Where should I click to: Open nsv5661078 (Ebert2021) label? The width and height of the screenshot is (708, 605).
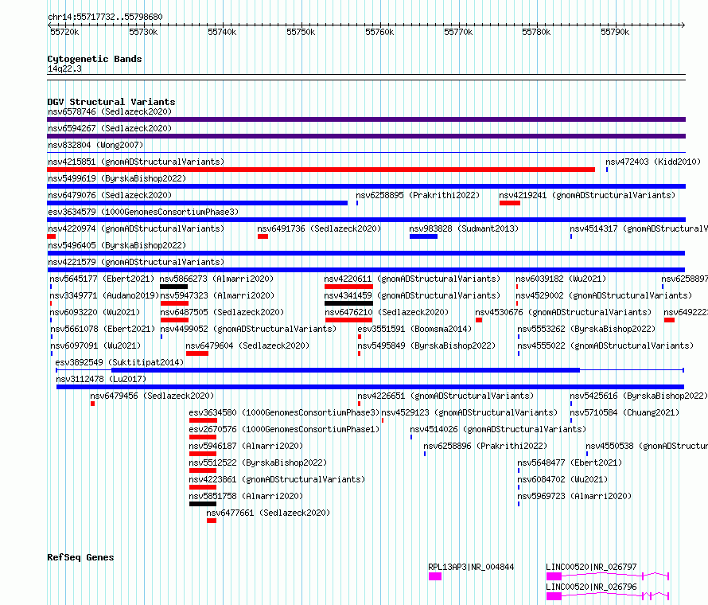[103, 329]
